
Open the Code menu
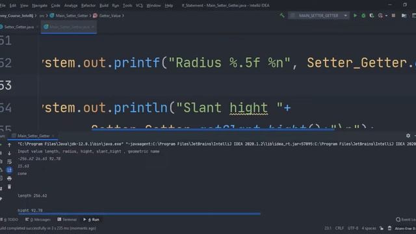55,5
